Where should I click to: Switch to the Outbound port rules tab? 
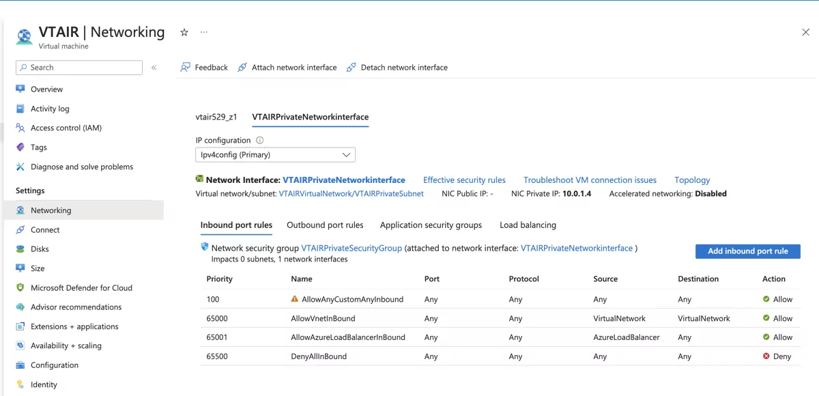tap(325, 225)
